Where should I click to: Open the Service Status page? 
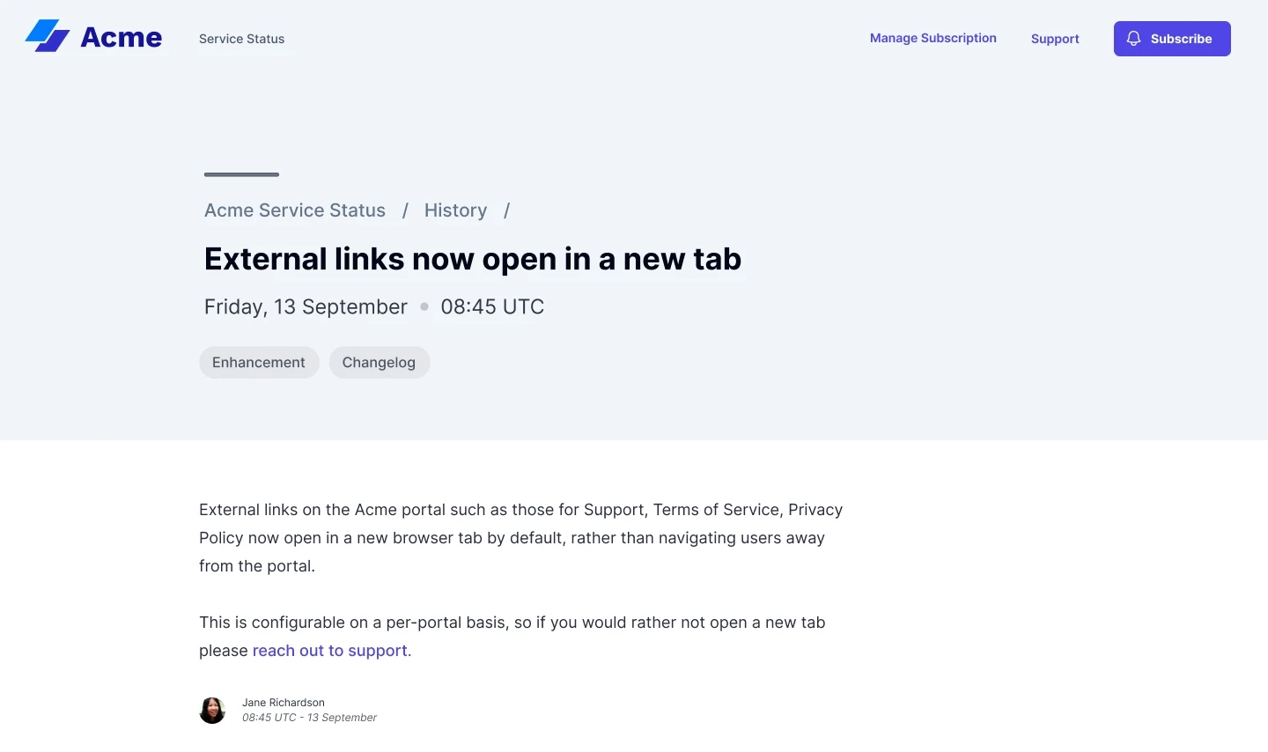[241, 39]
